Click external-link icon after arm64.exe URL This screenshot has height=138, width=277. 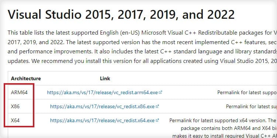pyautogui.click(x=160, y=92)
